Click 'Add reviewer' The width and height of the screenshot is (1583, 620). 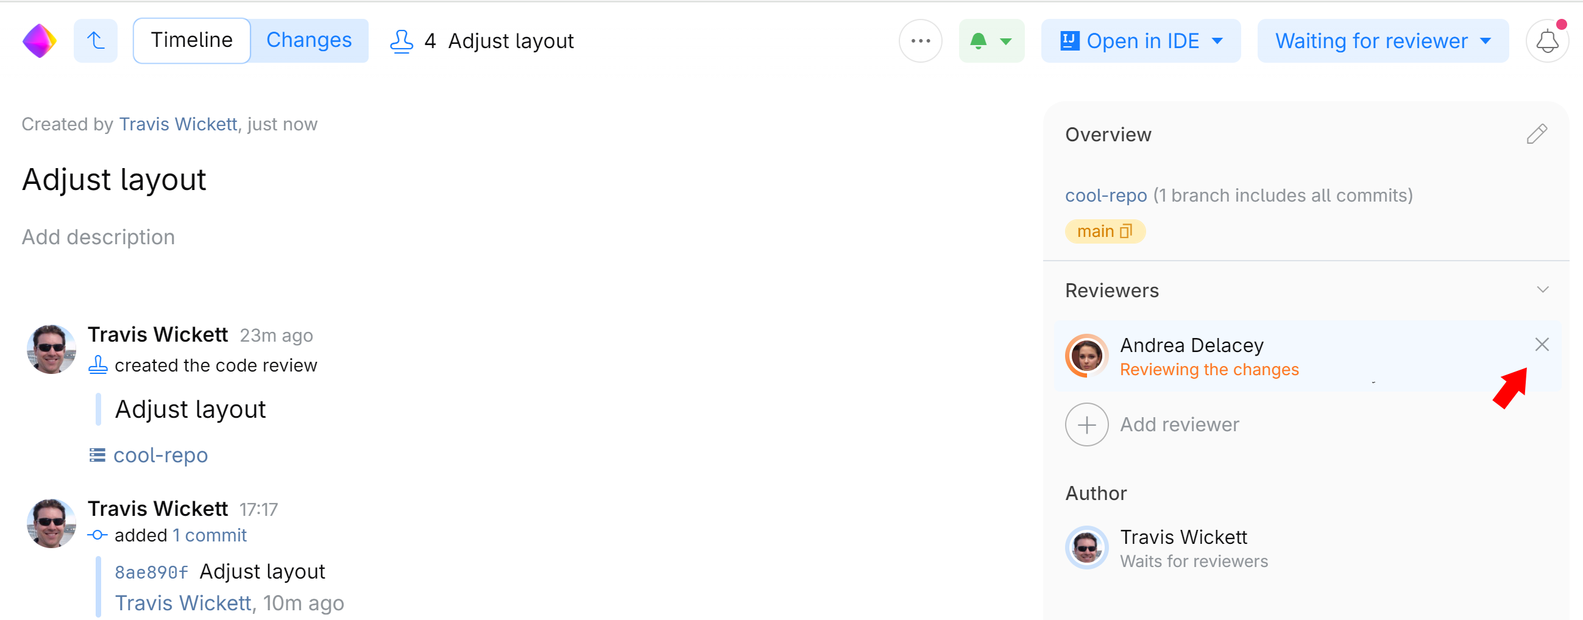point(1178,424)
